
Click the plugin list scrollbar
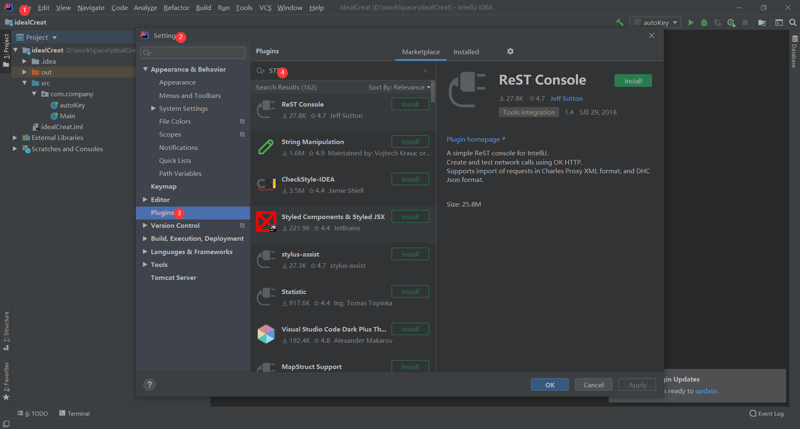[433, 92]
